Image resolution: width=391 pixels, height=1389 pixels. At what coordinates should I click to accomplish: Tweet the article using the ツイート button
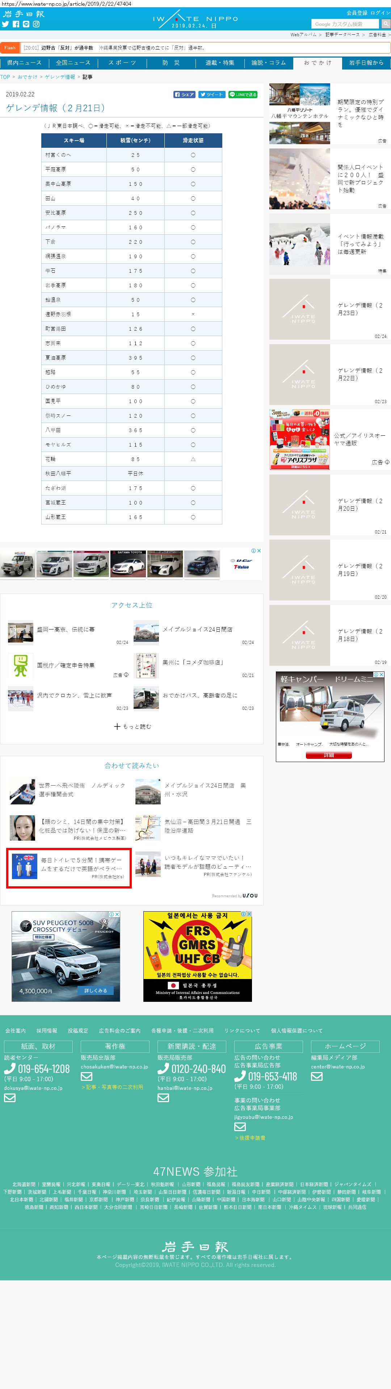click(211, 95)
